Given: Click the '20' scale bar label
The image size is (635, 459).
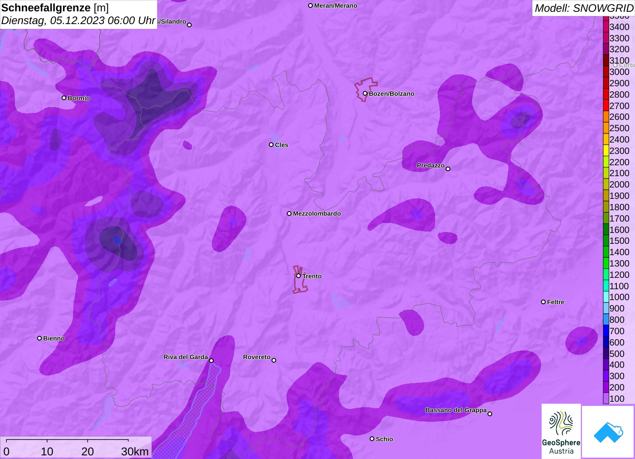Looking at the screenshot, I should point(88,451).
